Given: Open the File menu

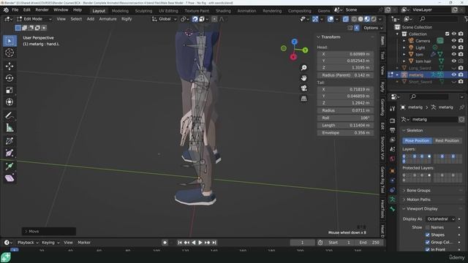Looking at the screenshot, I should tap(15, 9).
